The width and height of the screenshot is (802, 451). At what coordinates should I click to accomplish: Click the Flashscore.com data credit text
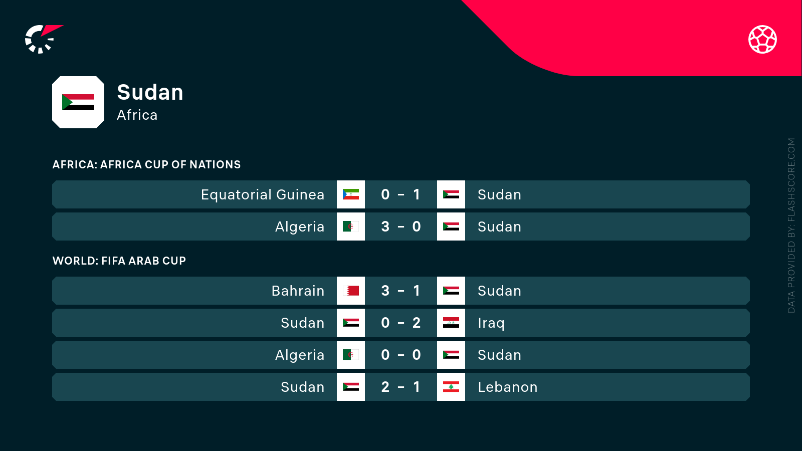791,225
